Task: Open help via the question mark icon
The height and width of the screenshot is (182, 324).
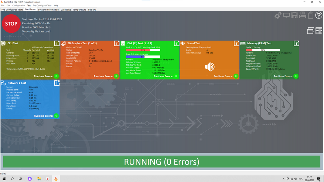Action: click(x=318, y=16)
